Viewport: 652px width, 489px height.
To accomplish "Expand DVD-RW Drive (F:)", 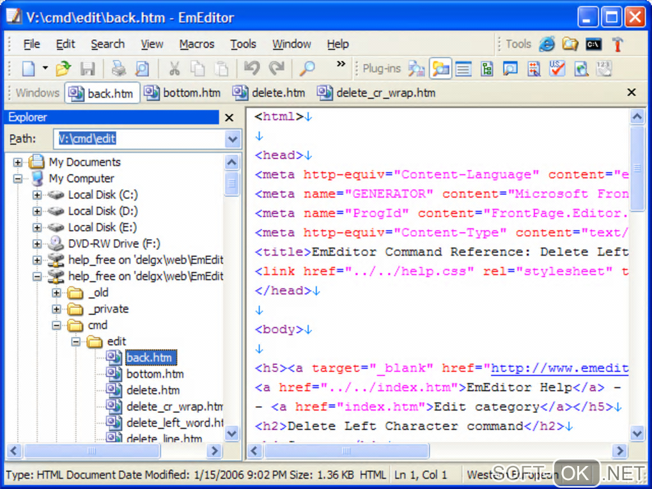I will click(36, 244).
